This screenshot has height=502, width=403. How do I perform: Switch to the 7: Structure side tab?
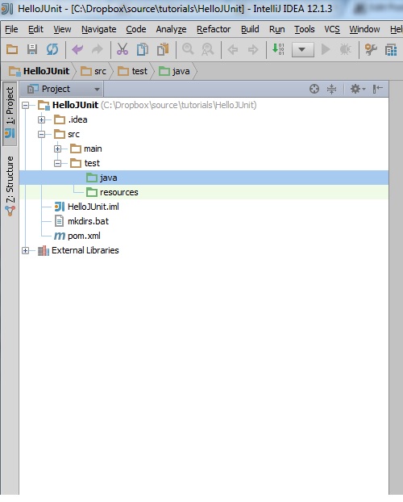(x=10, y=186)
